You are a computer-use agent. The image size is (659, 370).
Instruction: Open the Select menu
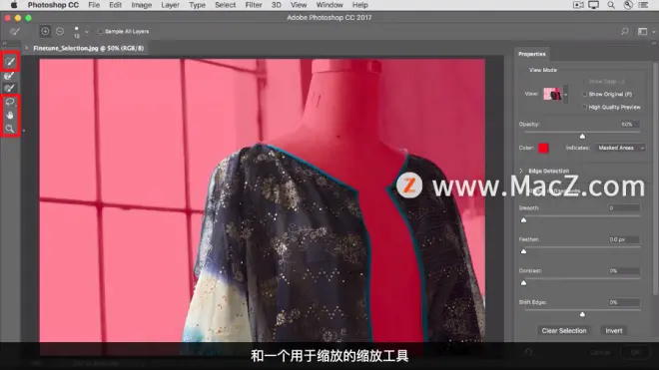pos(226,5)
